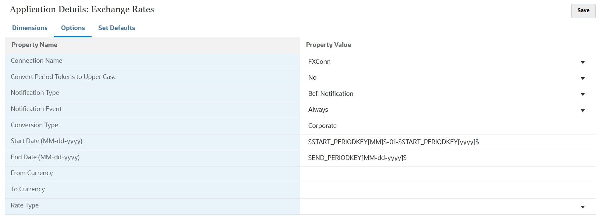
Task: Click the Property Value column header
Action: (x=328, y=45)
